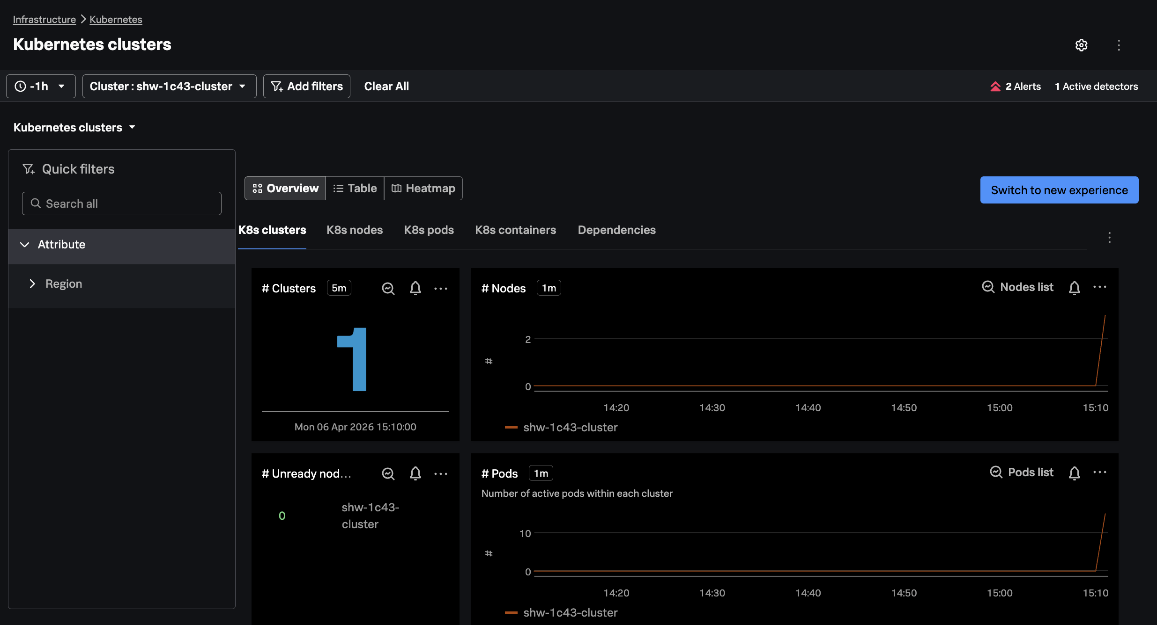Open more options in # Pods panel

1099,472
